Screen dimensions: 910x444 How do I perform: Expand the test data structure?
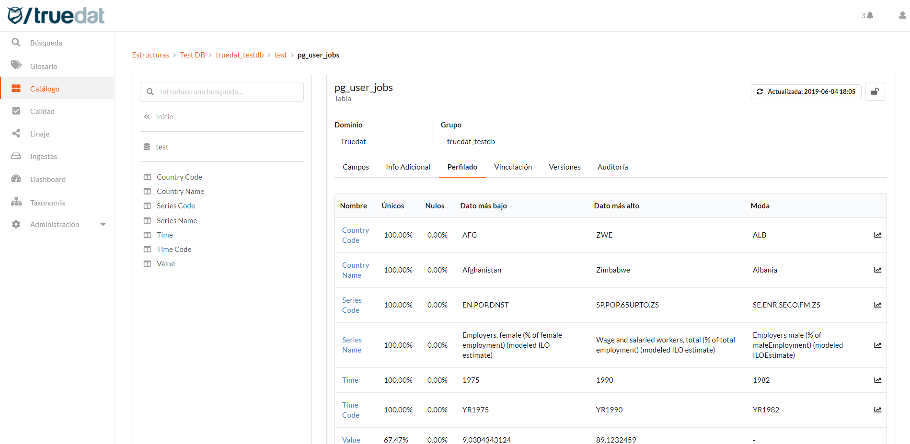click(x=162, y=147)
